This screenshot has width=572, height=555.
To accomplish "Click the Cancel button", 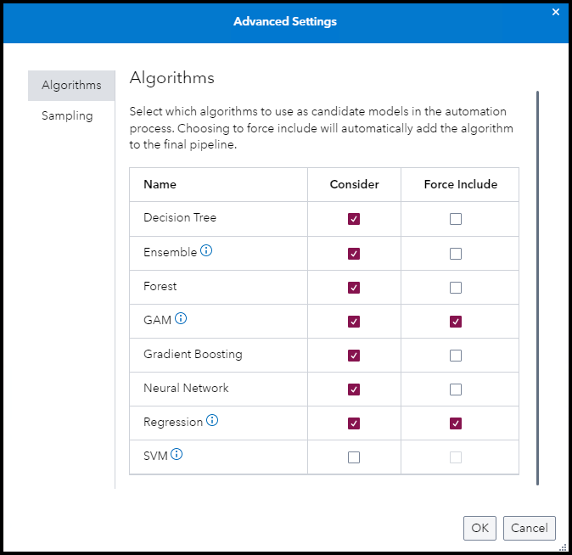I will (529, 528).
